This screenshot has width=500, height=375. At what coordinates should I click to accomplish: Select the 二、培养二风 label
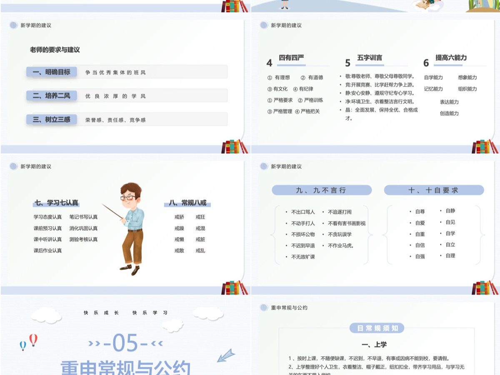(x=52, y=95)
